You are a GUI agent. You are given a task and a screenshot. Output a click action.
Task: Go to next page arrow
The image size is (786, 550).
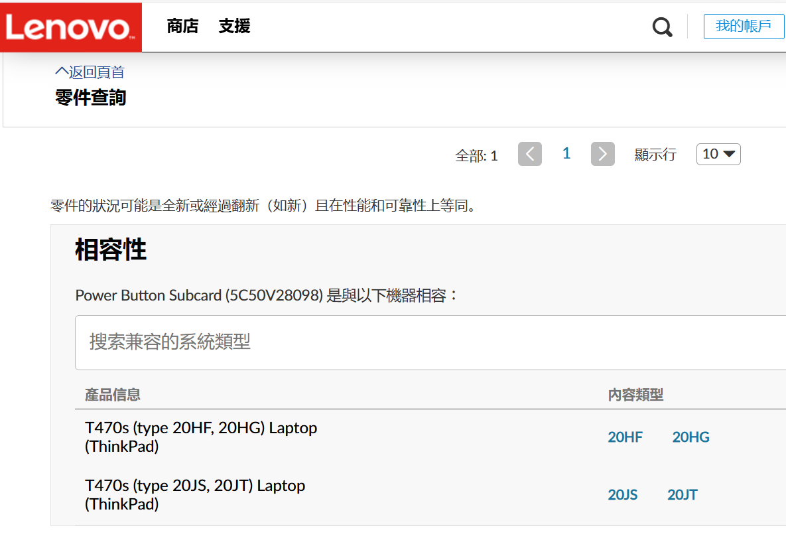[602, 154]
